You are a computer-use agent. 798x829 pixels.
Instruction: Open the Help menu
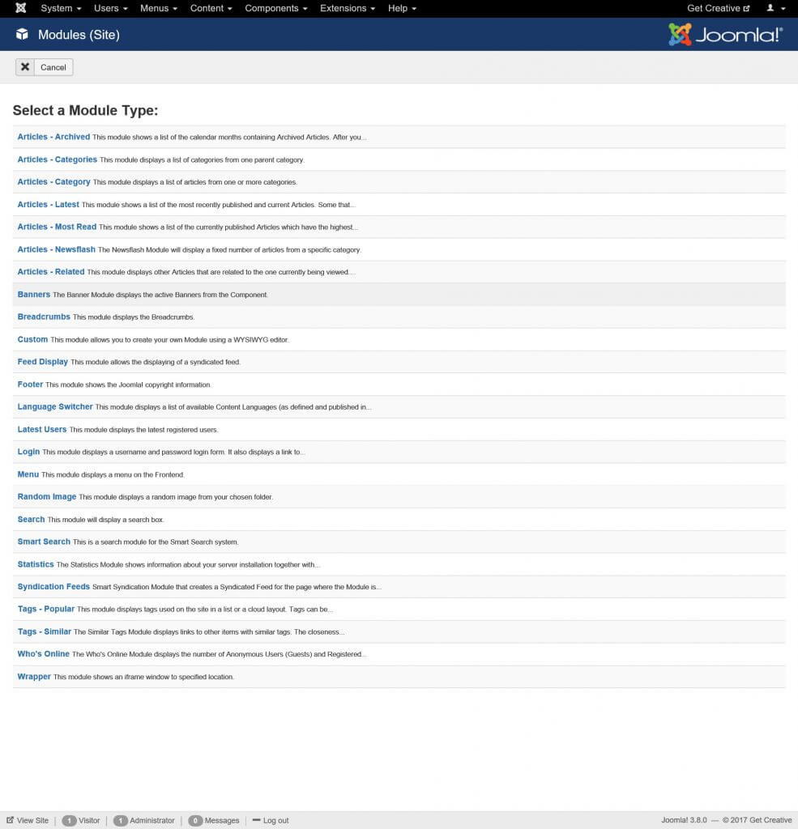click(x=398, y=8)
